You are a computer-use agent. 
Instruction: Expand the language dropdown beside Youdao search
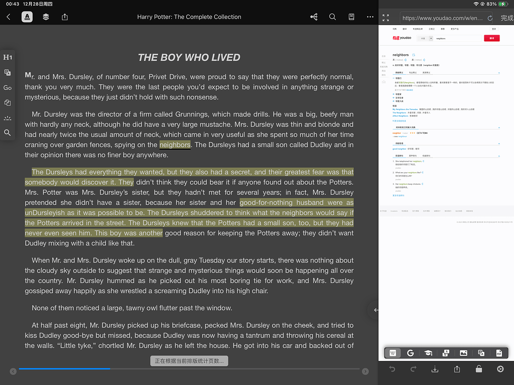coord(431,38)
